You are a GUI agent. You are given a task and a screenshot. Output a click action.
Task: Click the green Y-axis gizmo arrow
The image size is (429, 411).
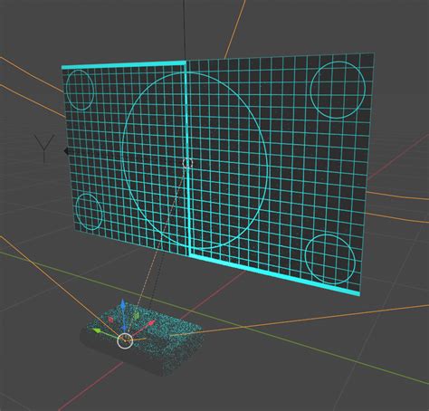point(97,330)
